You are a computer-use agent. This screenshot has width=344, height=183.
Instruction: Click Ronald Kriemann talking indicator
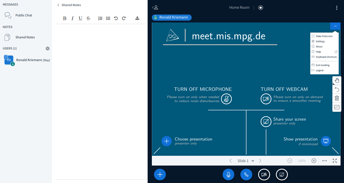(x=172, y=17)
